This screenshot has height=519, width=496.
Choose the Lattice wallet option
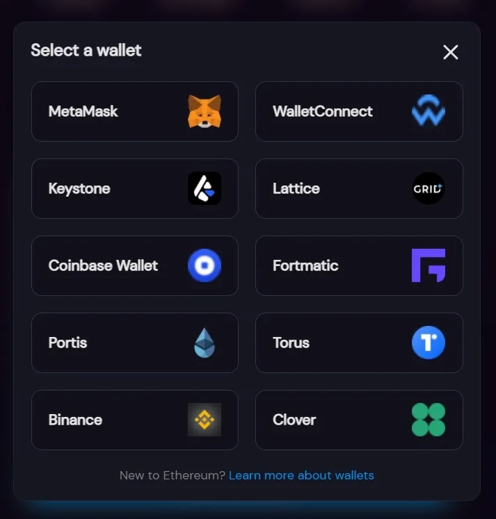[x=359, y=189]
